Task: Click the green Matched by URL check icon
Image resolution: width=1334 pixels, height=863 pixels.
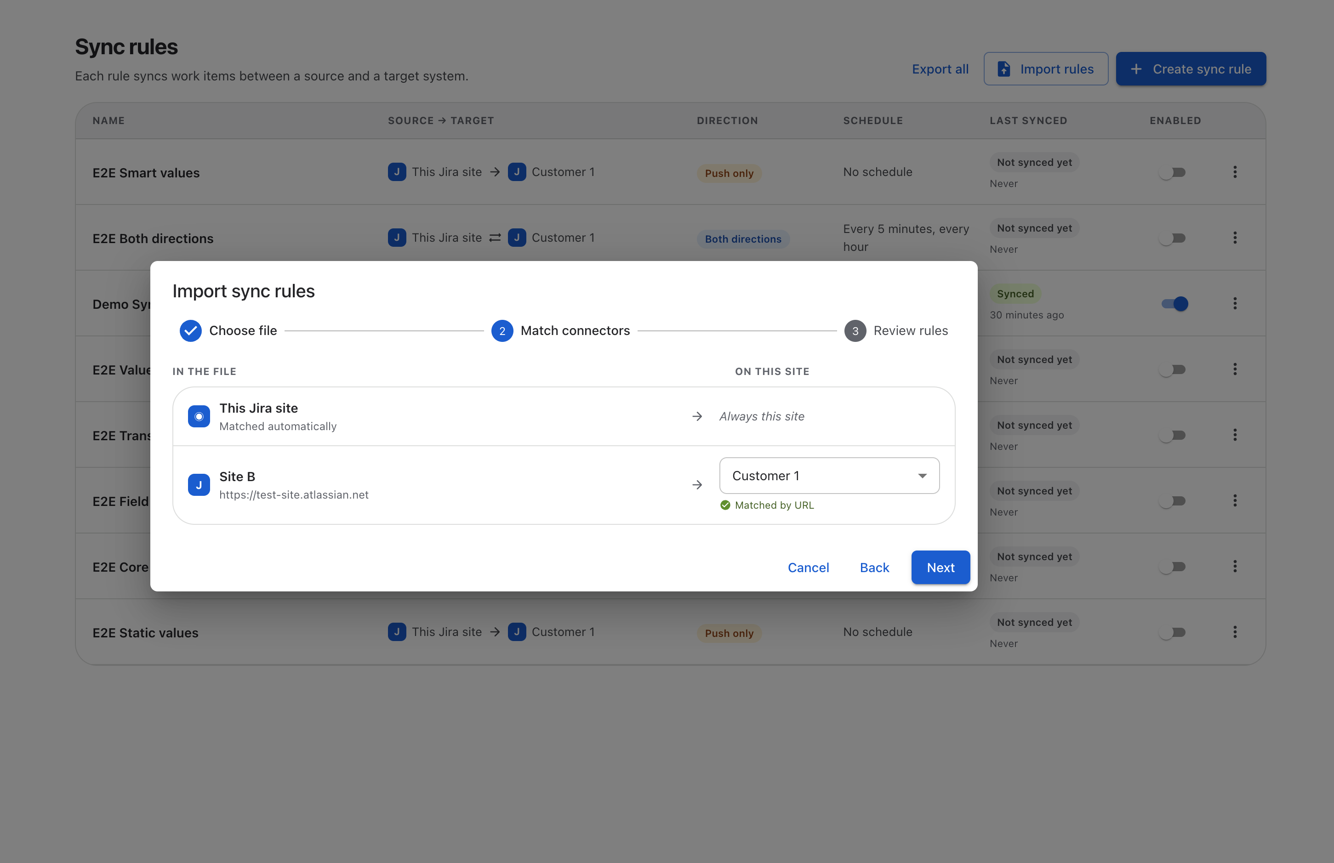Action: pyautogui.click(x=725, y=505)
